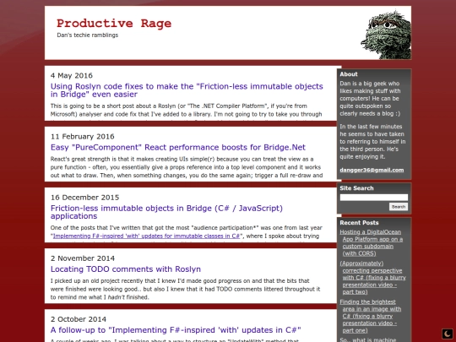Open Hosting a DigitalOcean App Platform recent post
The height and width of the screenshot is (342, 456).
(372, 242)
